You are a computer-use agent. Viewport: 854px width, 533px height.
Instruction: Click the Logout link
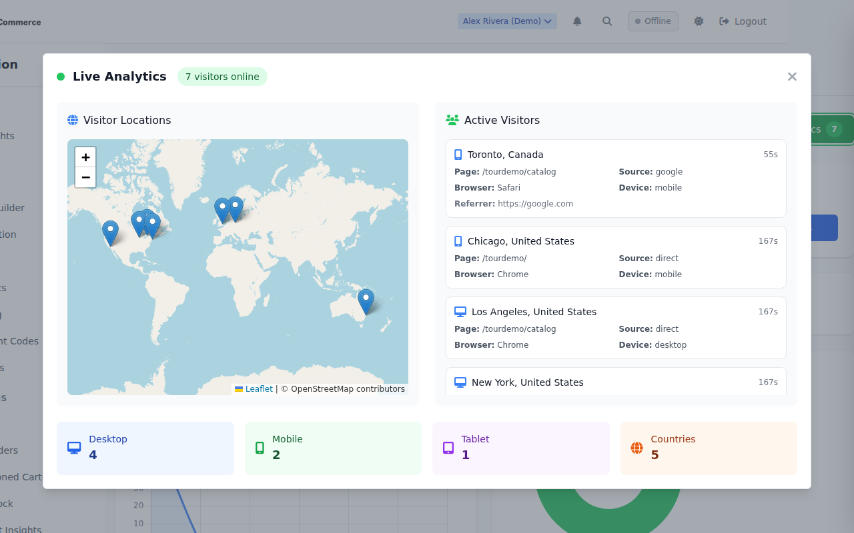pos(743,21)
